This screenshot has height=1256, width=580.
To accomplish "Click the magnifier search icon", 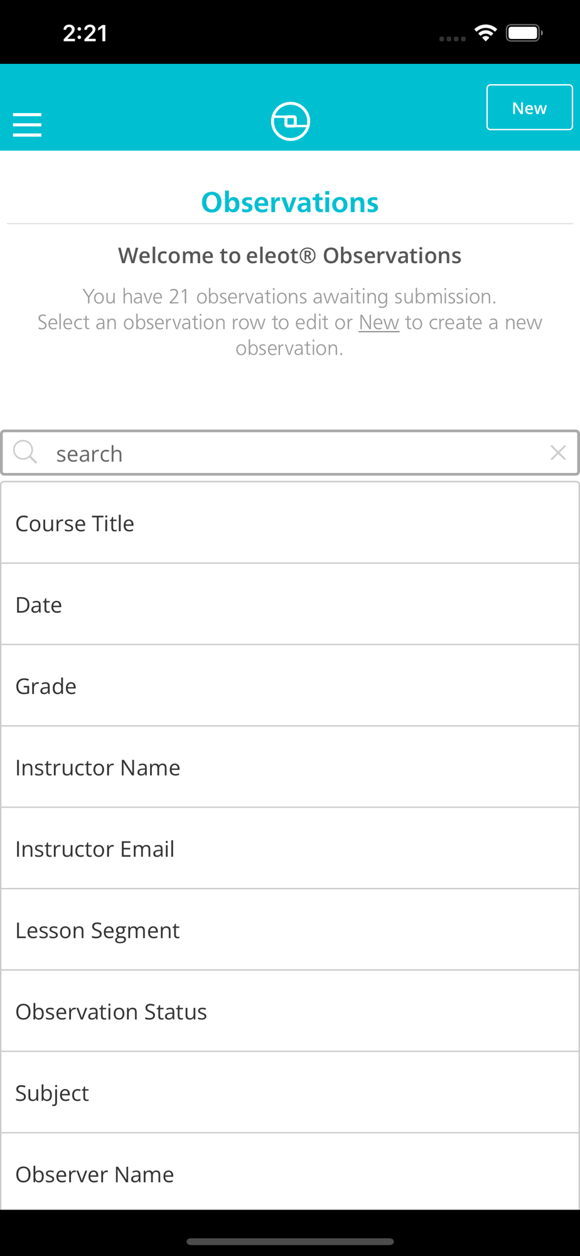I will pyautogui.click(x=25, y=452).
